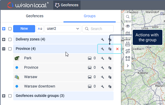Copy the Park geofence
165x105 pixels.
tap(110, 58)
